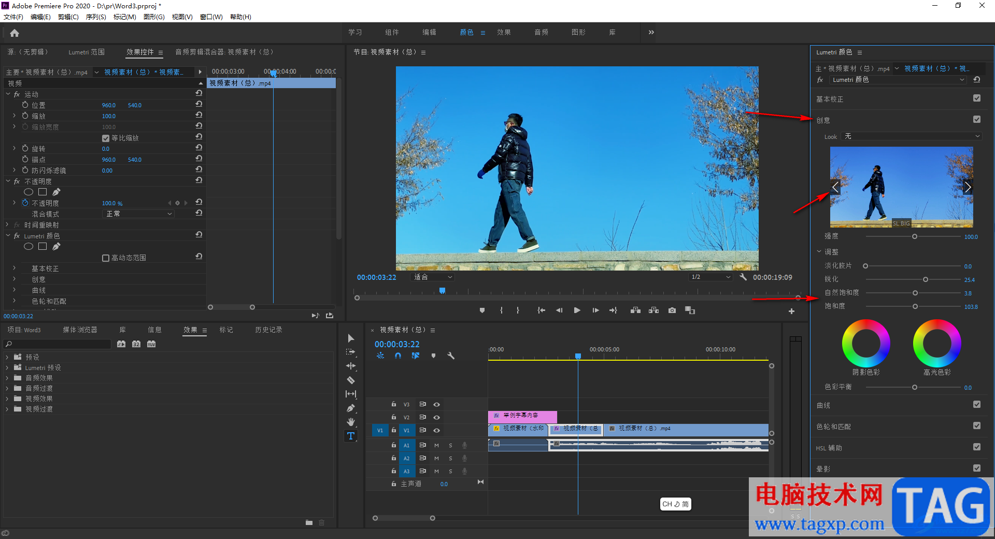This screenshot has height=539, width=995.
Task: Create ellipse mask under Opacity
Action: pos(29,192)
